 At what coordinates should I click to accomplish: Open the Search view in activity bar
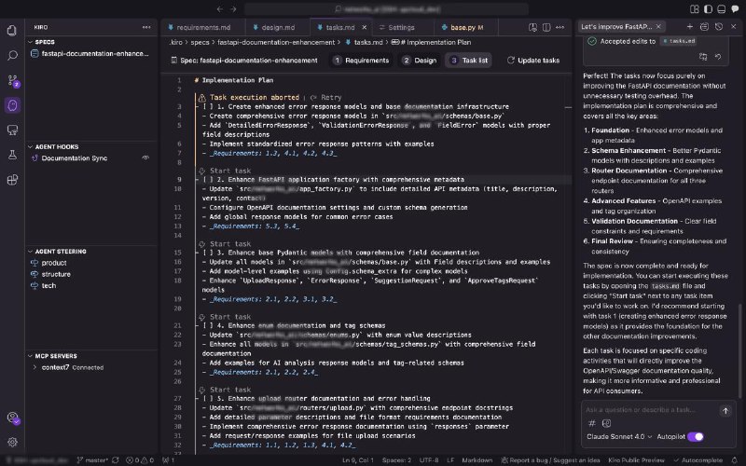tap(12, 56)
